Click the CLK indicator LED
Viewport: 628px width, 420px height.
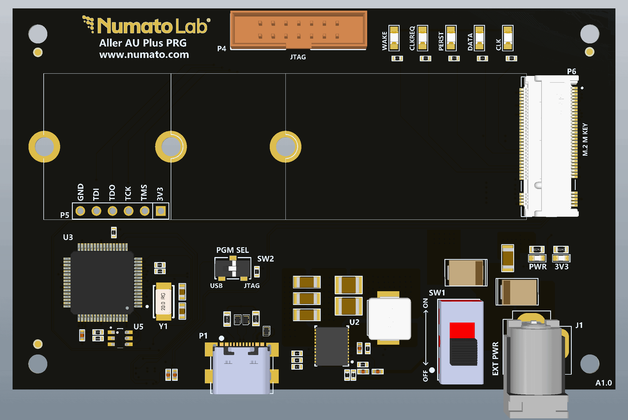pos(508,38)
